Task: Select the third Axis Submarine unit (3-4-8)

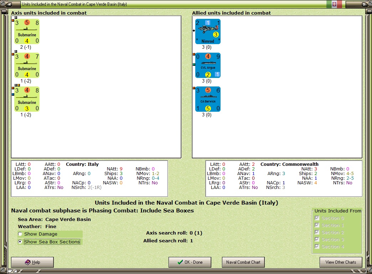Action: (x=27, y=99)
